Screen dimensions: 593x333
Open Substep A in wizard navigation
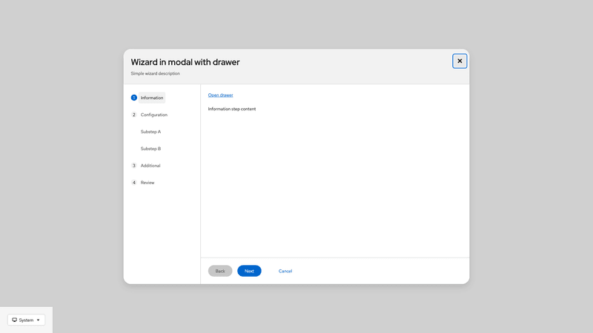(x=150, y=132)
